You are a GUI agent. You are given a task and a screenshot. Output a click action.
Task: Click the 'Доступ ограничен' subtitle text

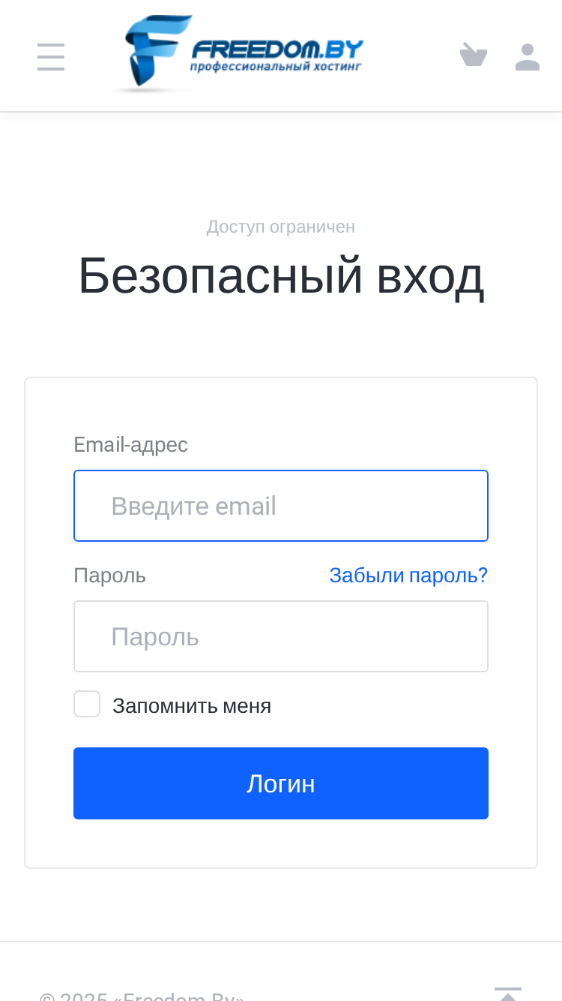pyautogui.click(x=281, y=227)
